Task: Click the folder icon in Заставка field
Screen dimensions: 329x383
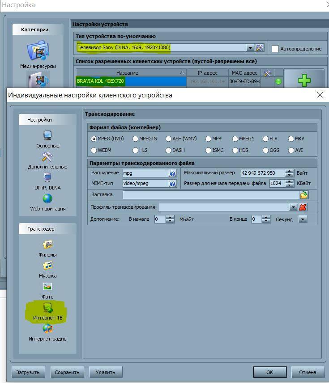Action: [304, 195]
